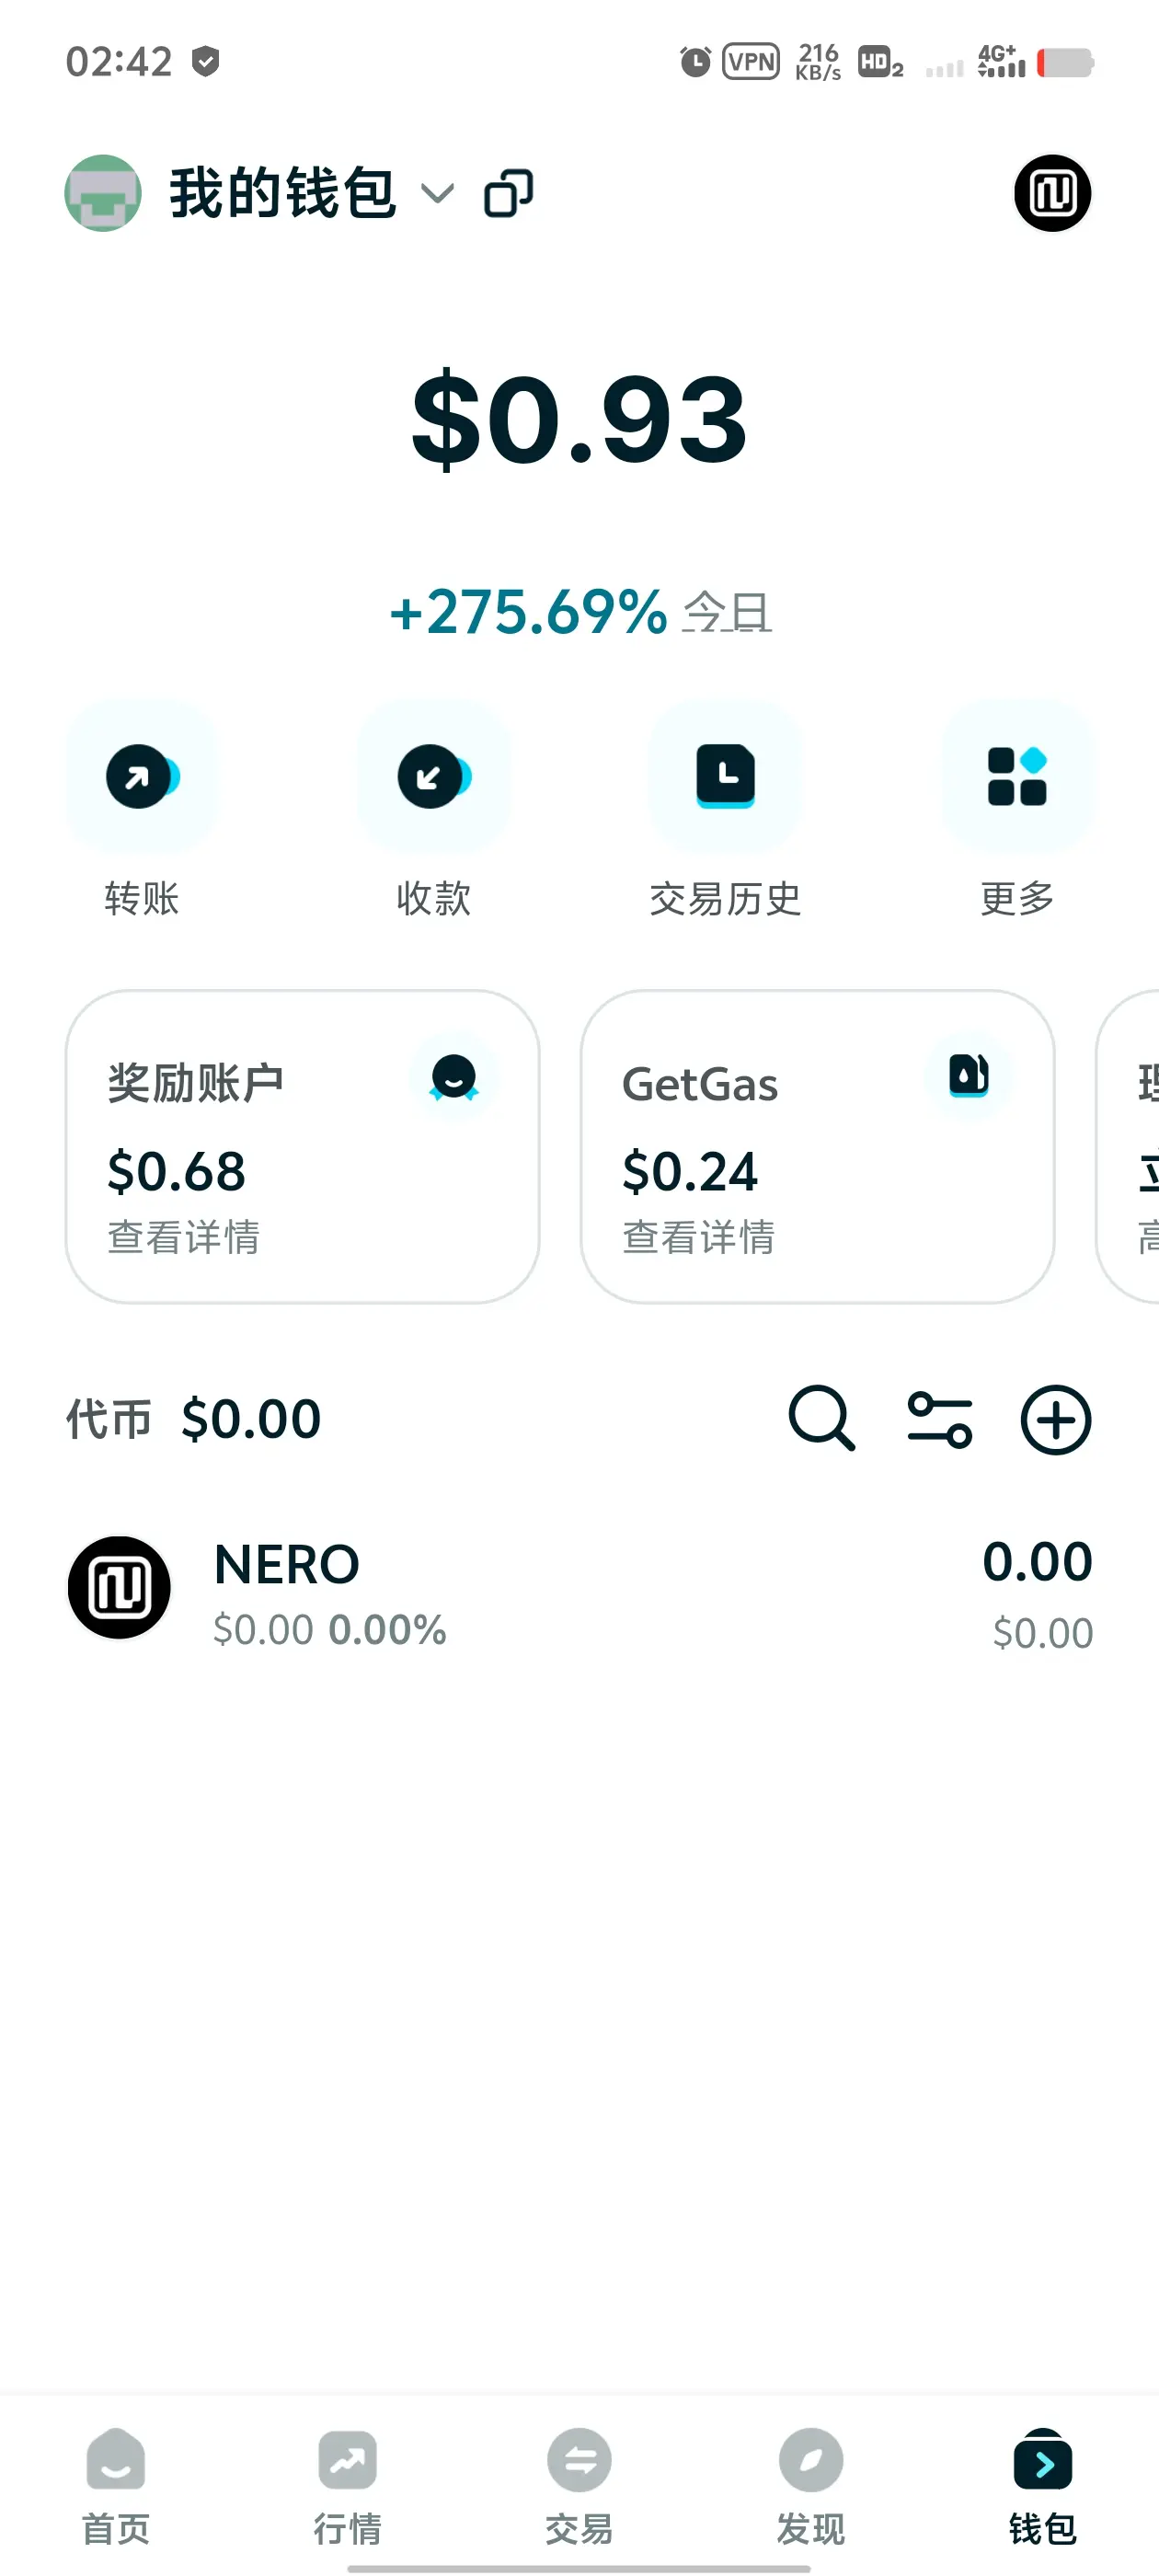The image size is (1159, 2576).
Task: View details link under GetGas $0.24
Action: [698, 1237]
